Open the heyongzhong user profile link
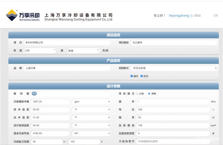The image size is (223, 145). pyautogui.click(x=179, y=16)
